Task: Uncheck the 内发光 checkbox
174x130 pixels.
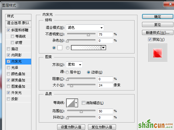Action: (x=8, y=61)
